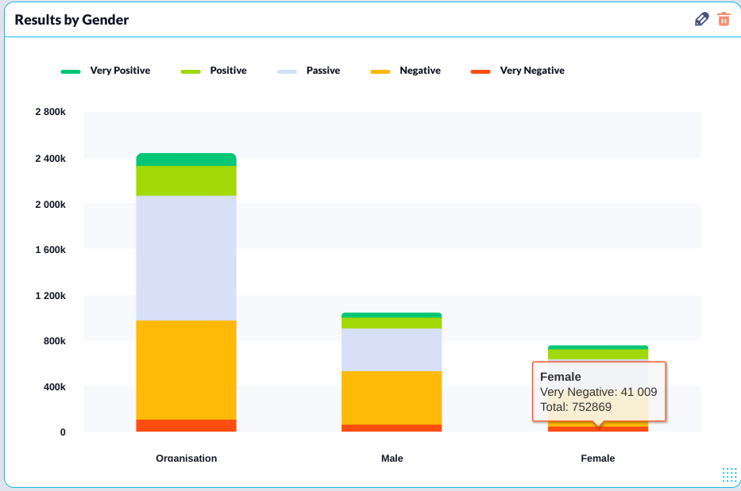Click the Female bar's Positive segment

coord(598,354)
